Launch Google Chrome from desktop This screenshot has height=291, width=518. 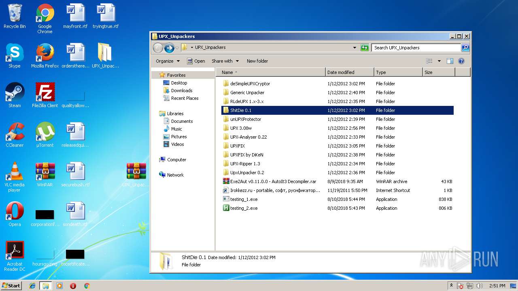click(x=45, y=19)
